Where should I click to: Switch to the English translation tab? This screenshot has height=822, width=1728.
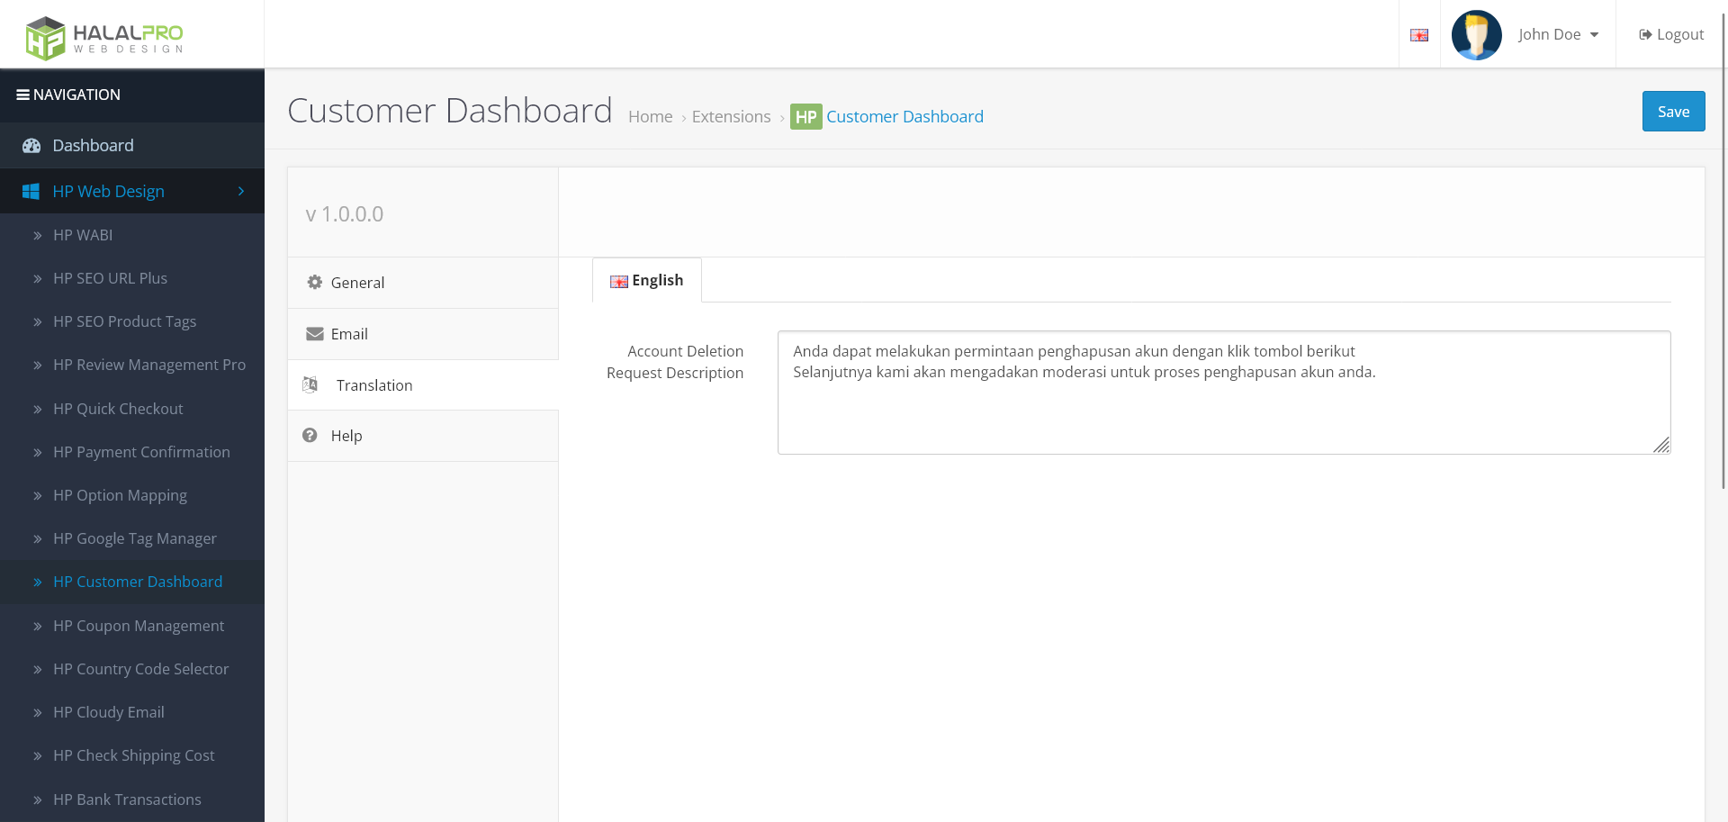646,279
